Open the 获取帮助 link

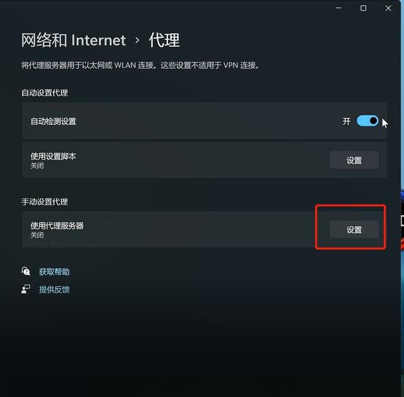[54, 271]
